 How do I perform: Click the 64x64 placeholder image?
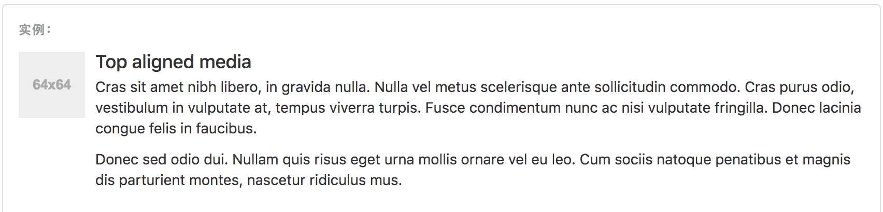pos(52,85)
